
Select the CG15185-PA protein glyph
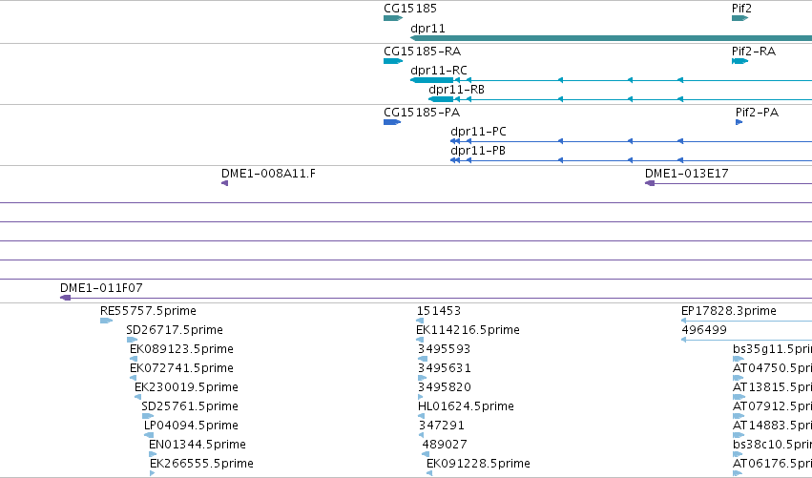click(392, 122)
